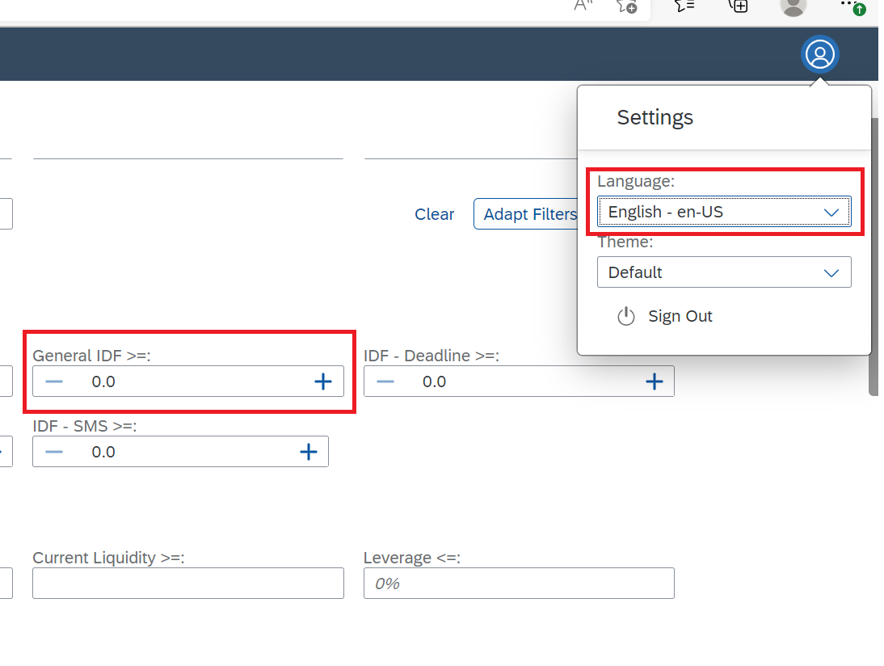
Task: Select Sign Out from the Settings popup
Action: pos(680,316)
